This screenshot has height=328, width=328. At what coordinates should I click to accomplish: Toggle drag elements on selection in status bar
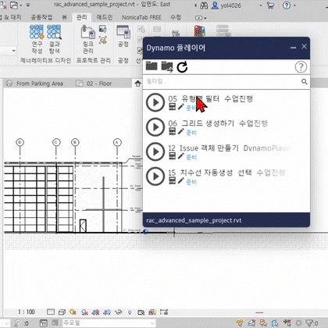[x=287, y=323]
